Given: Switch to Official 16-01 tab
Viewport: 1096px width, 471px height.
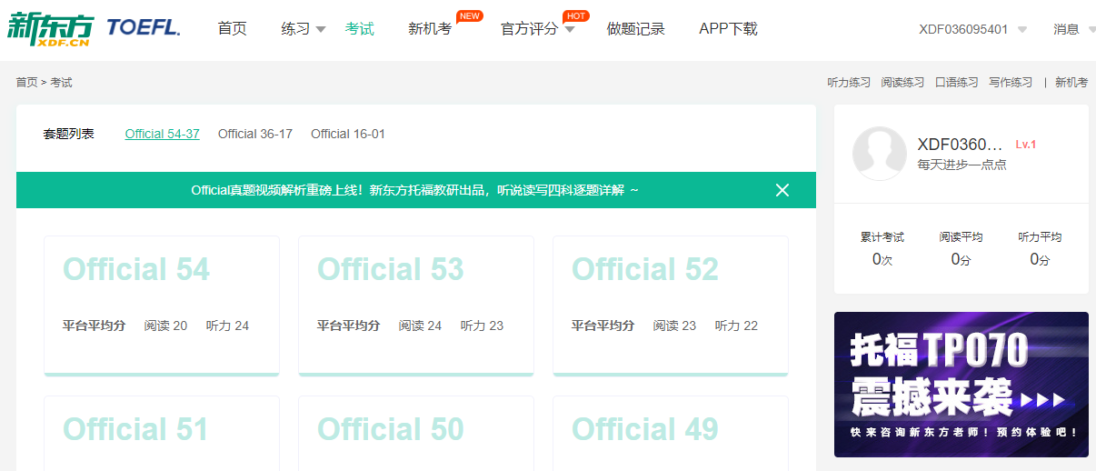Looking at the screenshot, I should 347,134.
